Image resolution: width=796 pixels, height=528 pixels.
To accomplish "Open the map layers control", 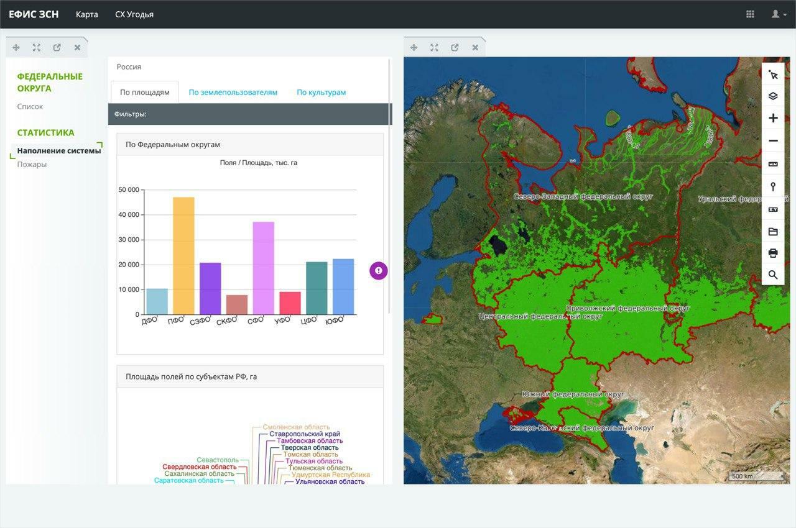I will [x=773, y=96].
